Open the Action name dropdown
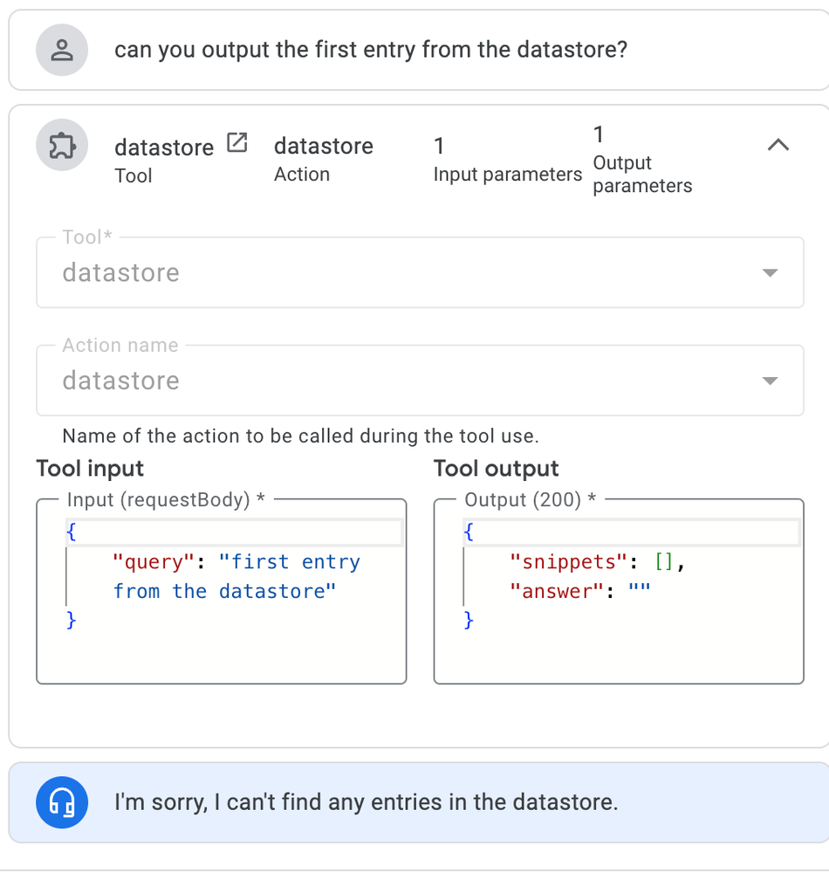 pyautogui.click(x=420, y=381)
